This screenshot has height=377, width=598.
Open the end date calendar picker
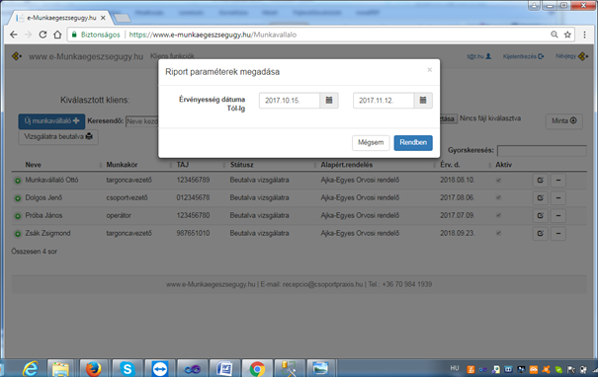(x=423, y=100)
